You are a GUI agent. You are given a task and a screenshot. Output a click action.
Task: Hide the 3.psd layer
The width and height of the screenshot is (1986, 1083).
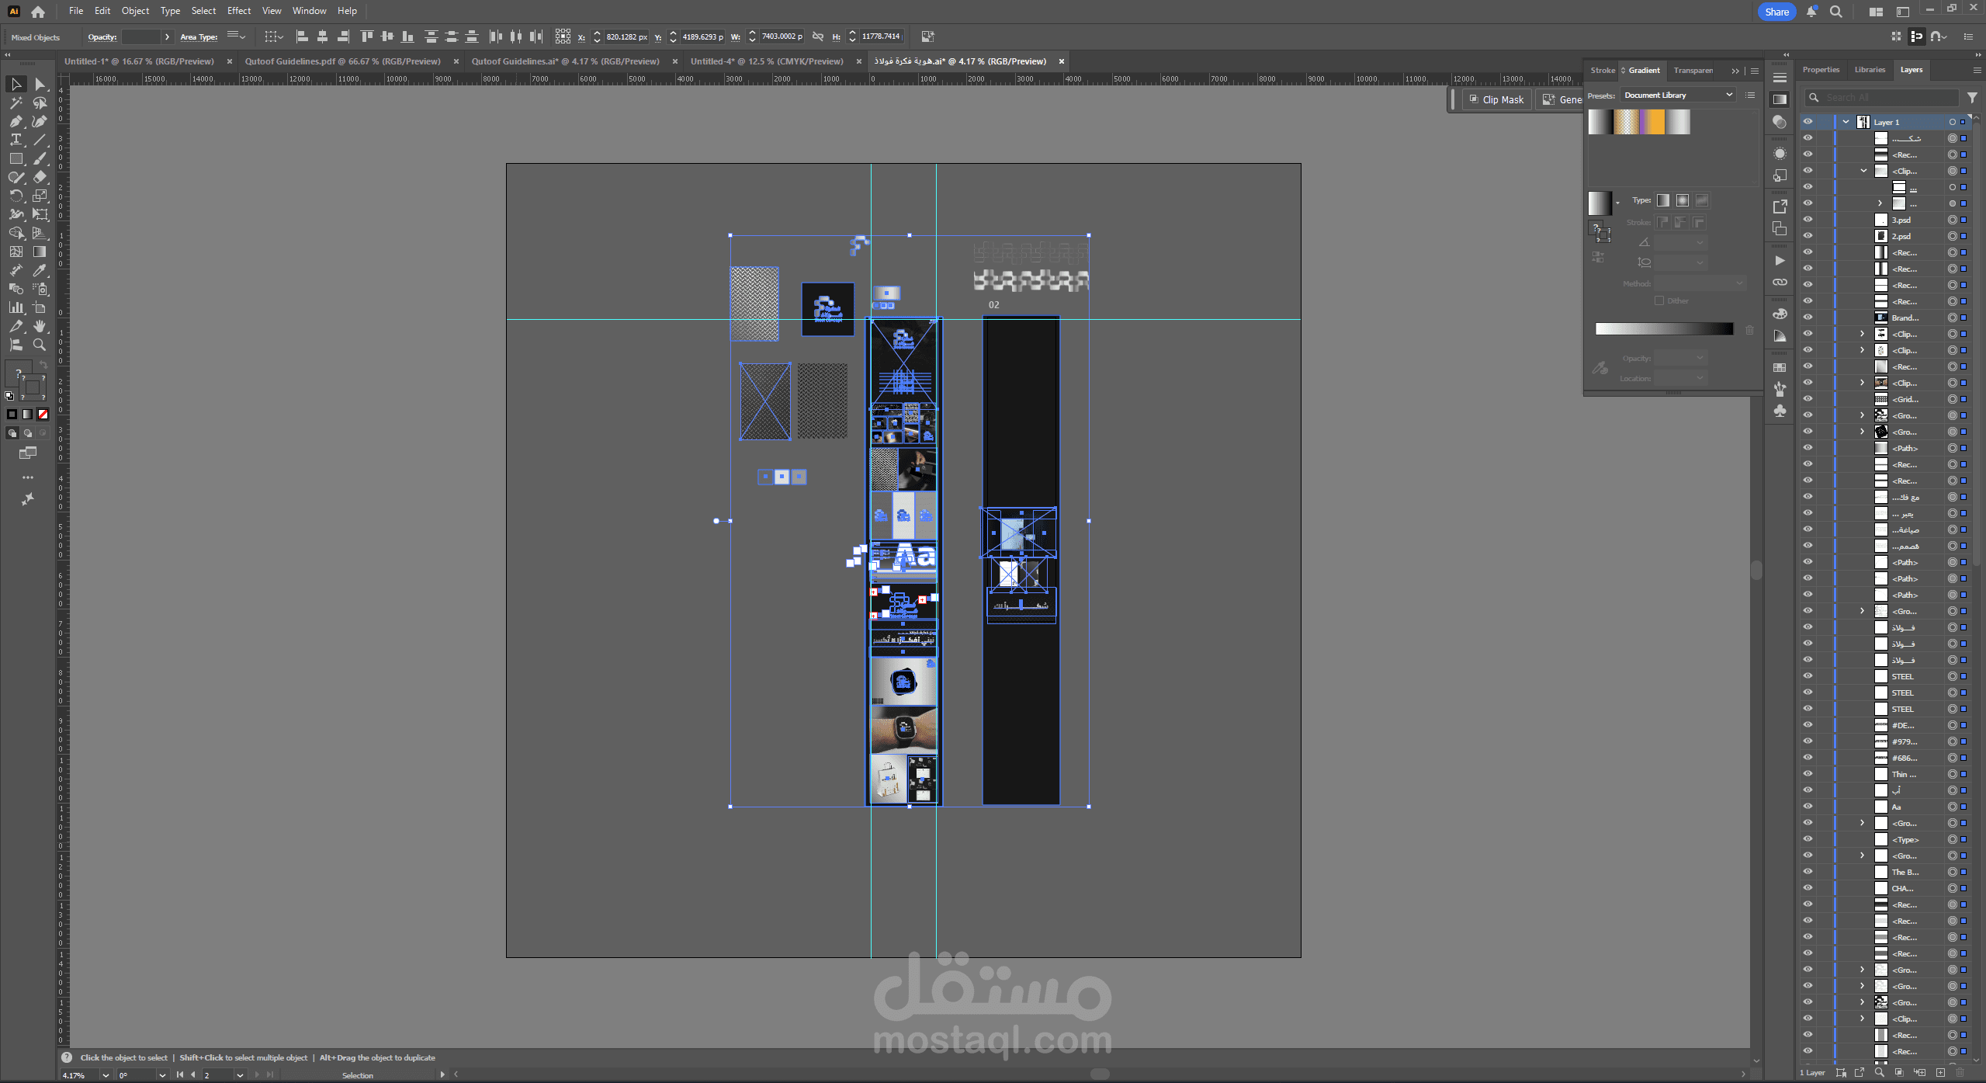tap(1808, 220)
